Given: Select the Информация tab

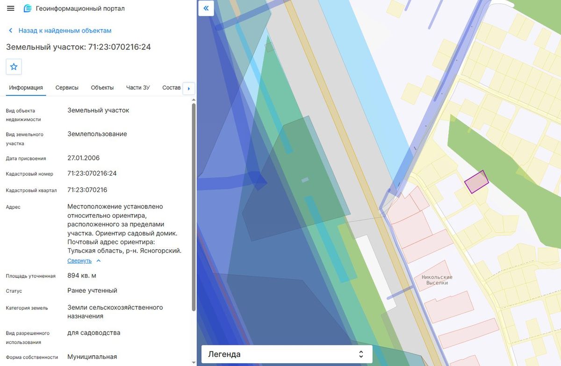Looking at the screenshot, I should coord(26,87).
